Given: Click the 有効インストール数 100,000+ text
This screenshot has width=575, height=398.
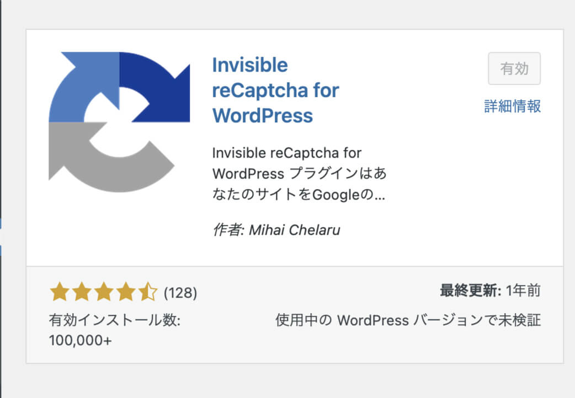Looking at the screenshot, I should coord(114,330).
